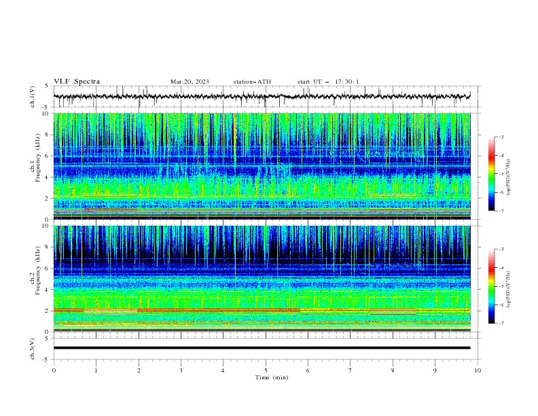The image size is (538, 416).
Task: Click the ch.3 flat black trace
Action: pyautogui.click(x=262, y=348)
